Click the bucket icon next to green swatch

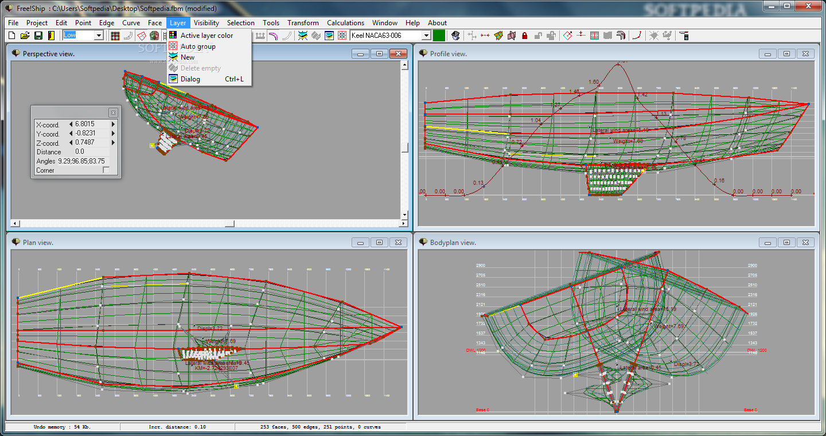455,36
